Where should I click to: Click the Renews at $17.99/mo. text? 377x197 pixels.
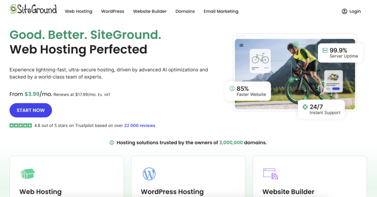[75, 95]
